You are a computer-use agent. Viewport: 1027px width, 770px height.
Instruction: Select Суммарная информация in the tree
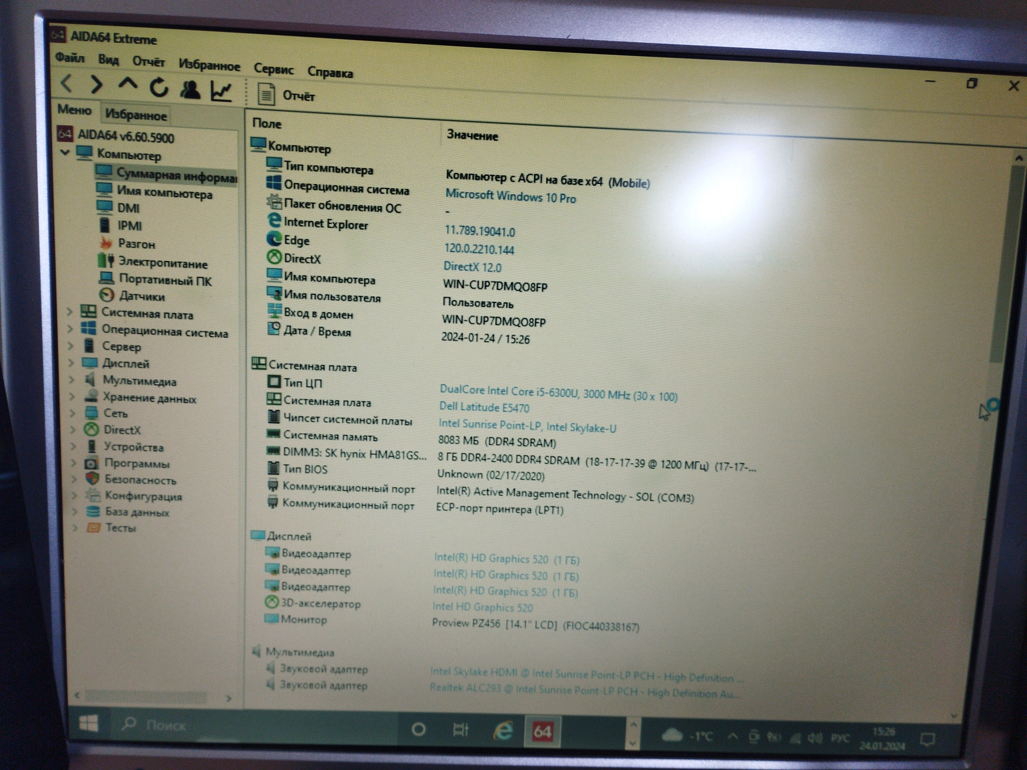click(165, 174)
